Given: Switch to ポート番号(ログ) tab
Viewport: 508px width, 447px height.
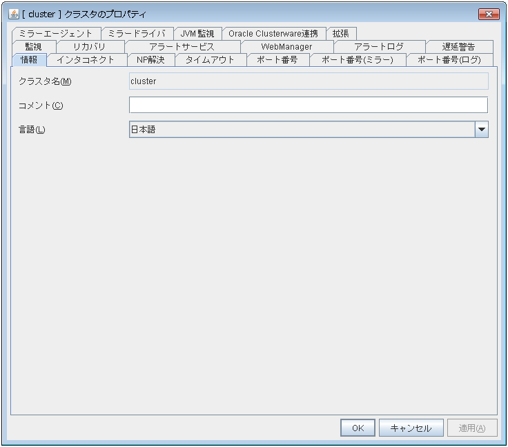Looking at the screenshot, I should point(449,60).
